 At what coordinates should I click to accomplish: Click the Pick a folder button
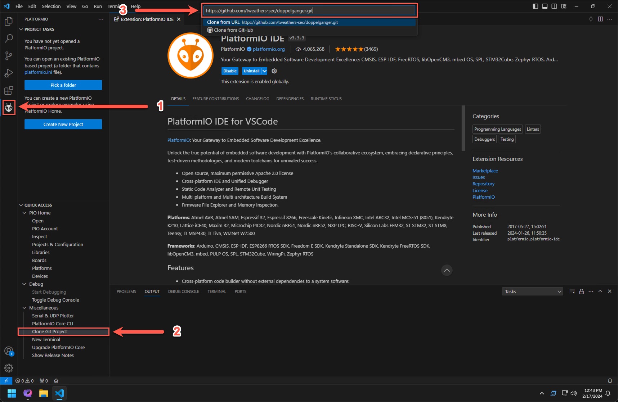pyautogui.click(x=63, y=85)
